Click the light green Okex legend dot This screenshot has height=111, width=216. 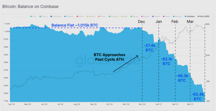[122, 16]
